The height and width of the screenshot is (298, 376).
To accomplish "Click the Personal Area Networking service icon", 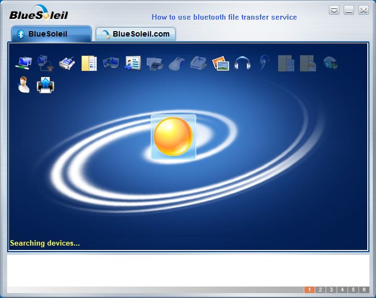I will (24, 63).
